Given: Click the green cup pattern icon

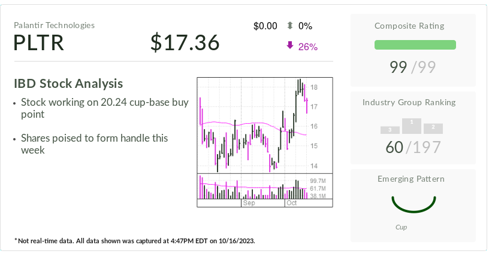Looking at the screenshot, I should pos(413,203).
